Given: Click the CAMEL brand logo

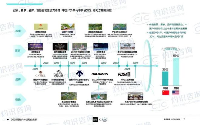Looking at the screenshot, I should (x=40, y=74).
